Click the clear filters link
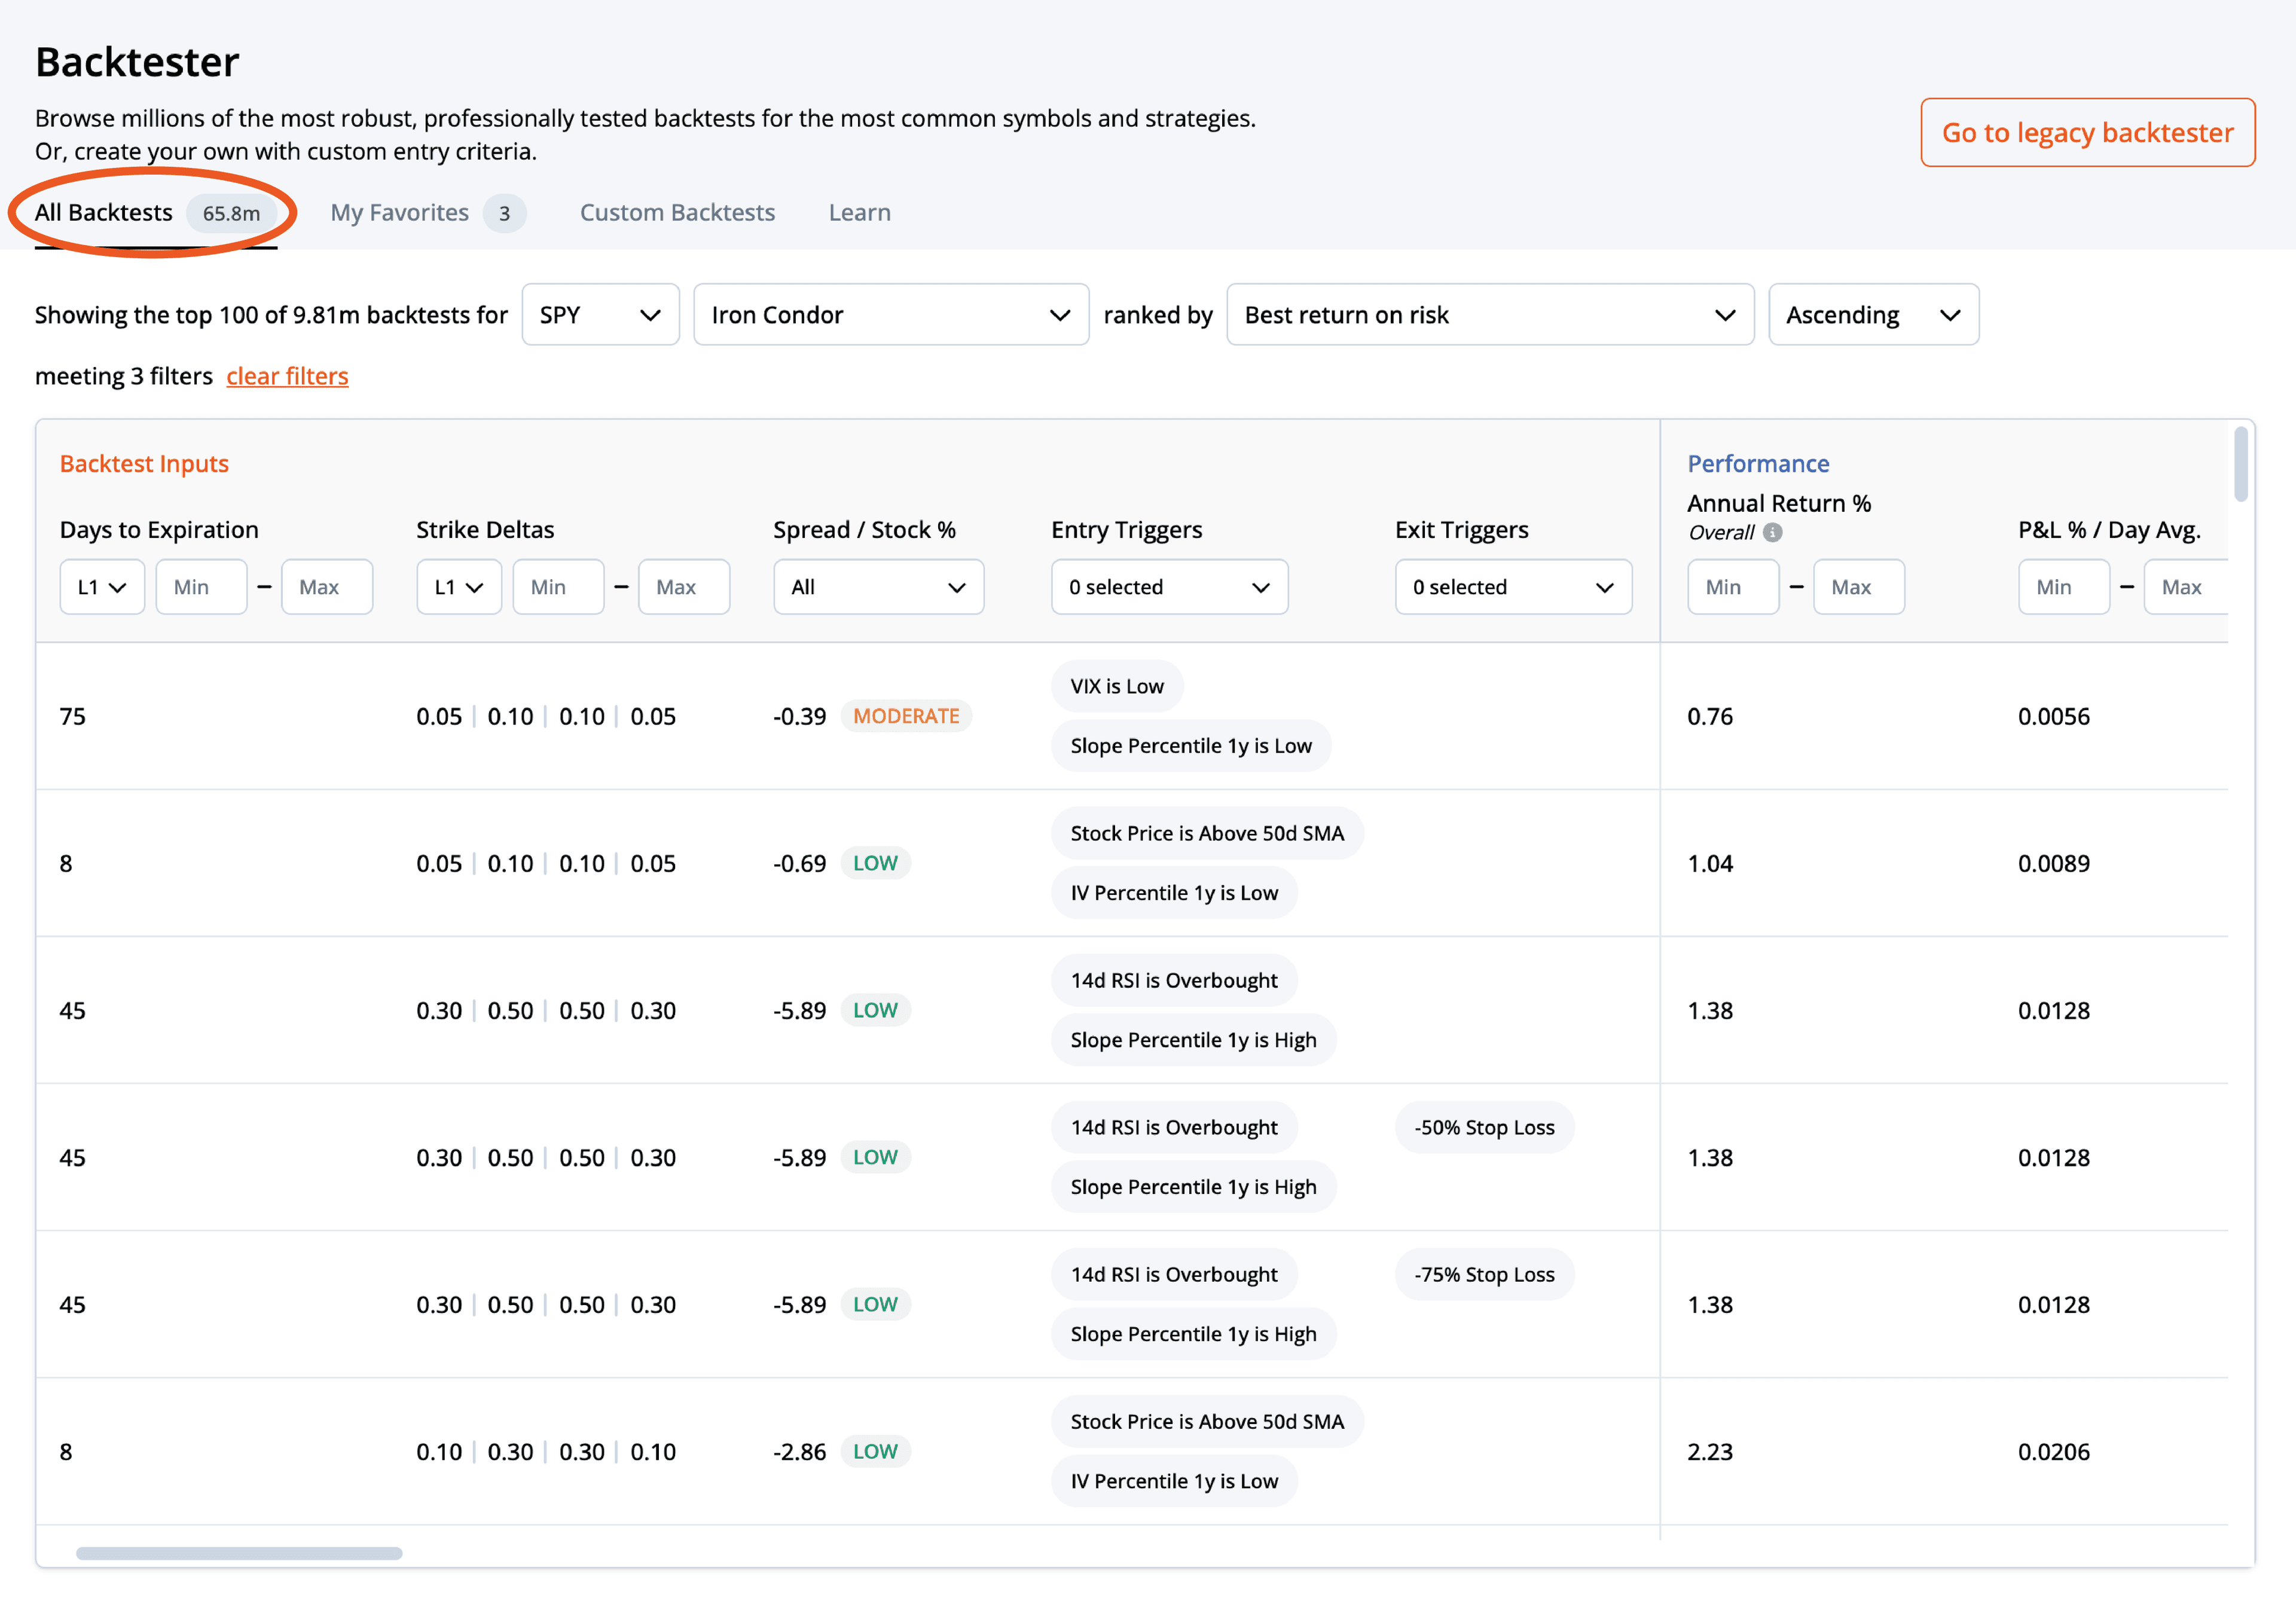The width and height of the screenshot is (2296, 1607). tap(287, 376)
